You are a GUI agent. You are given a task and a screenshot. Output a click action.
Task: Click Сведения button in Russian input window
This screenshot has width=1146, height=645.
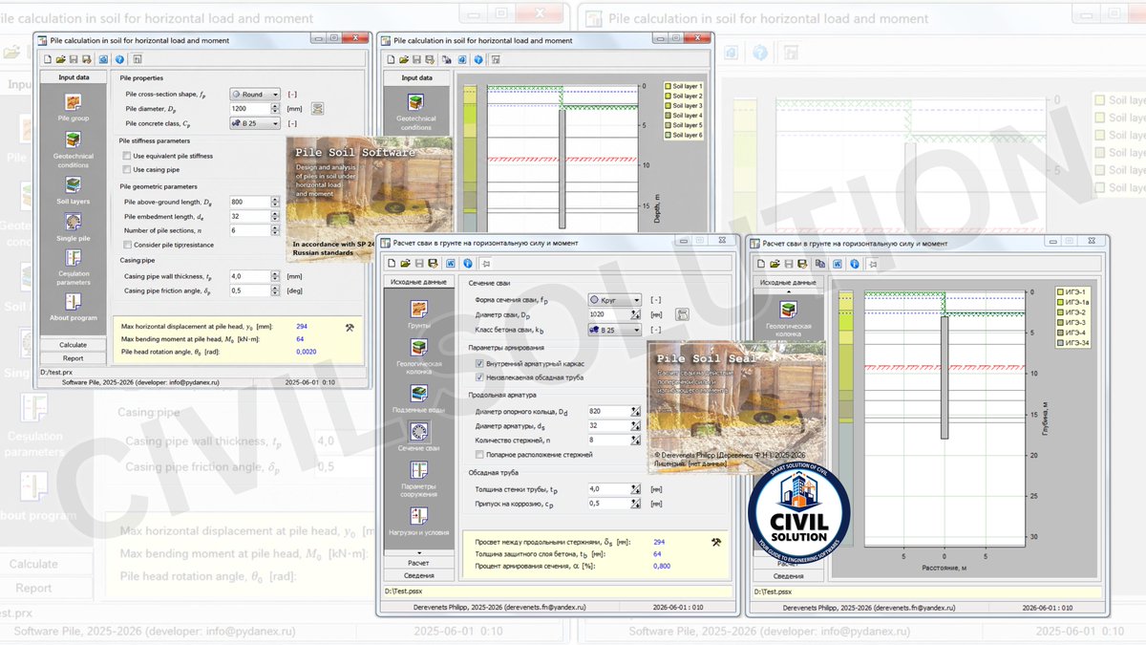pyautogui.click(x=418, y=575)
